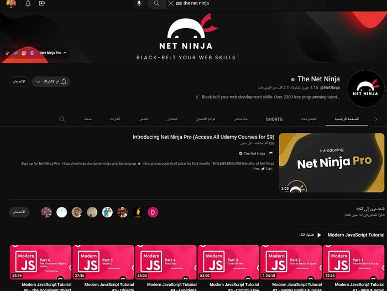Click the keyboard icon in the search field
This screenshot has width=387, height=291.
[179, 3]
